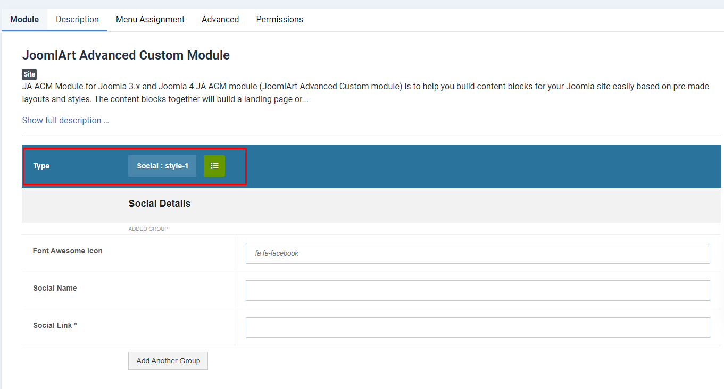This screenshot has height=389, width=724.
Task: Click the ADDED GROUP caption text
Action: point(148,229)
